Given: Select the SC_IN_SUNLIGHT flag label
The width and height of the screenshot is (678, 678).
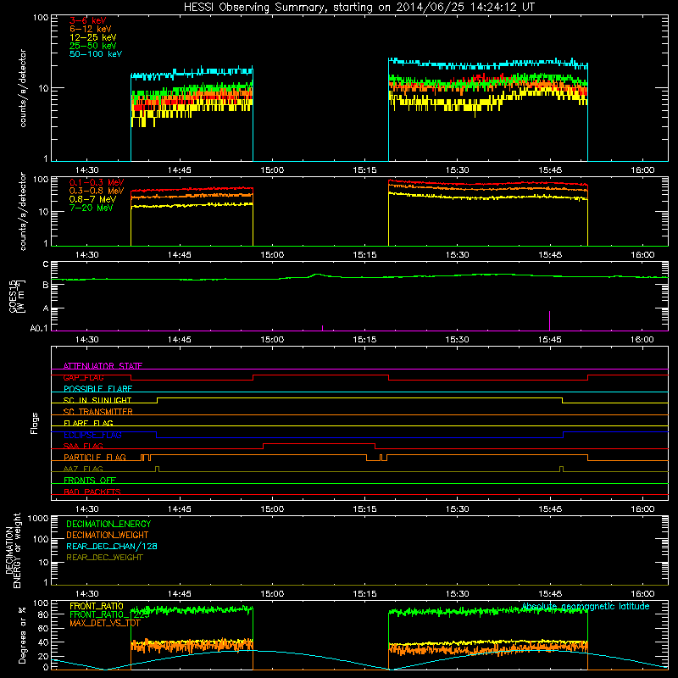Looking at the screenshot, I should pos(97,400).
